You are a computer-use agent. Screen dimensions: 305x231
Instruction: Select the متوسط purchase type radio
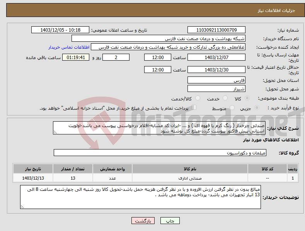click(232, 107)
